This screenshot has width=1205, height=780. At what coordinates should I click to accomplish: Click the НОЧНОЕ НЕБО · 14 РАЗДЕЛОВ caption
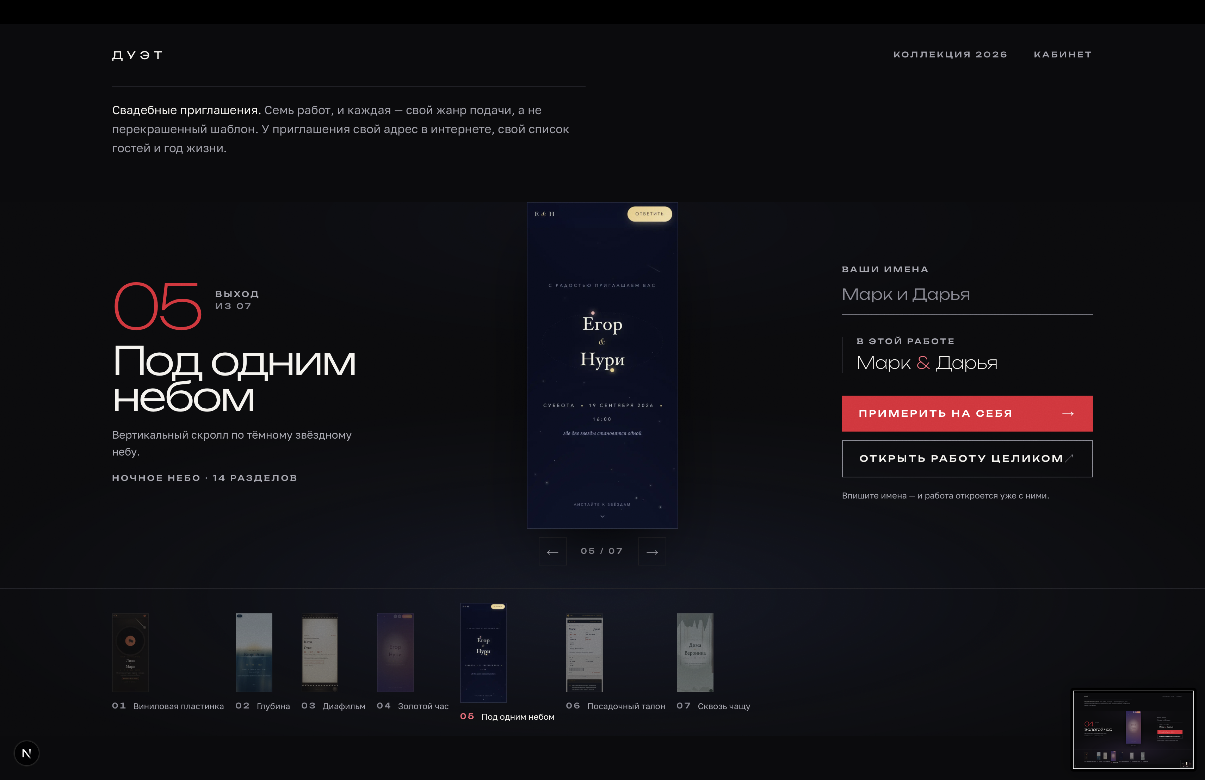click(x=205, y=478)
